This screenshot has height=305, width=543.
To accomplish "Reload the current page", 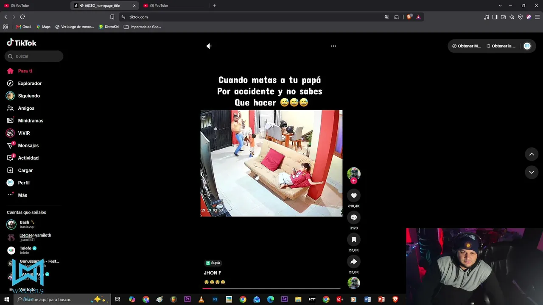I will click(x=22, y=17).
